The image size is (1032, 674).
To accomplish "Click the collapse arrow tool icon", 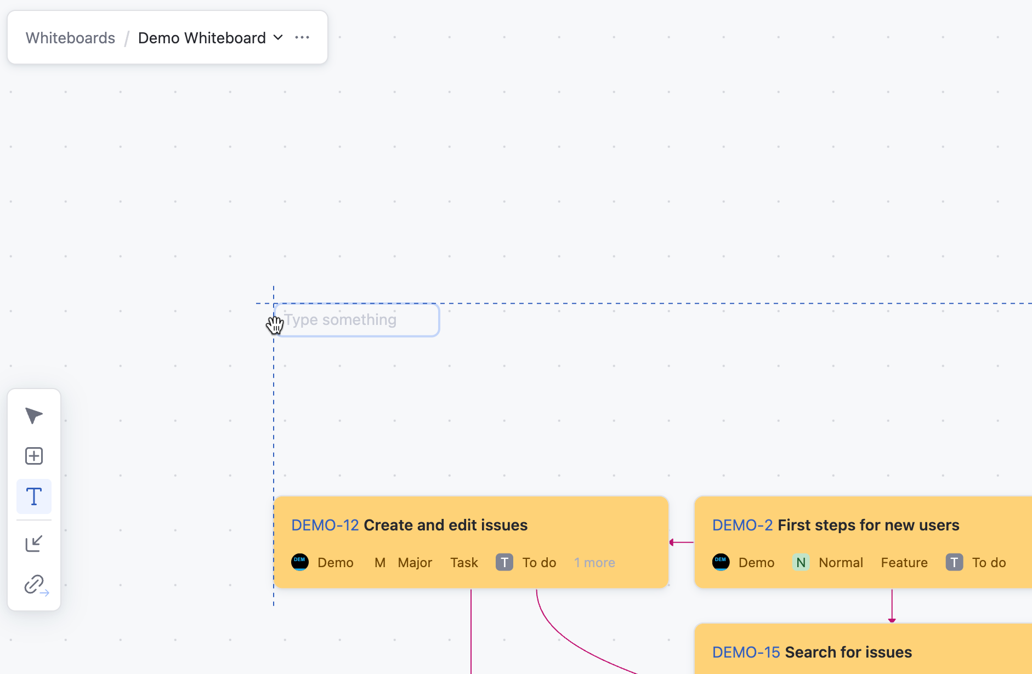I will click(x=34, y=544).
